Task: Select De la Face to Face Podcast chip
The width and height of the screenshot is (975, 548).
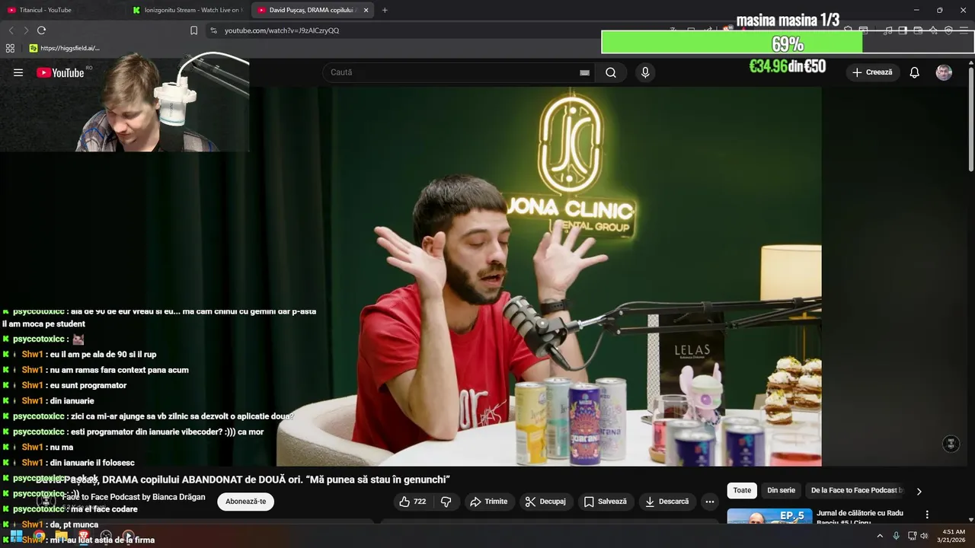Action: click(x=857, y=490)
